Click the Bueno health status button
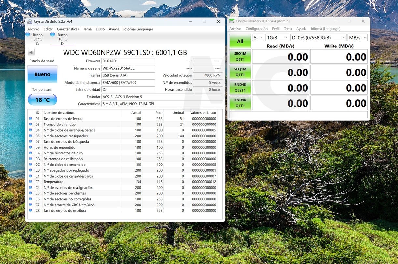398x264 pixels. coord(42,74)
